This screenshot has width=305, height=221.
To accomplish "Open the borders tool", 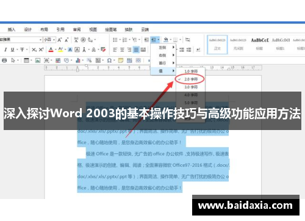I will click(175, 40).
